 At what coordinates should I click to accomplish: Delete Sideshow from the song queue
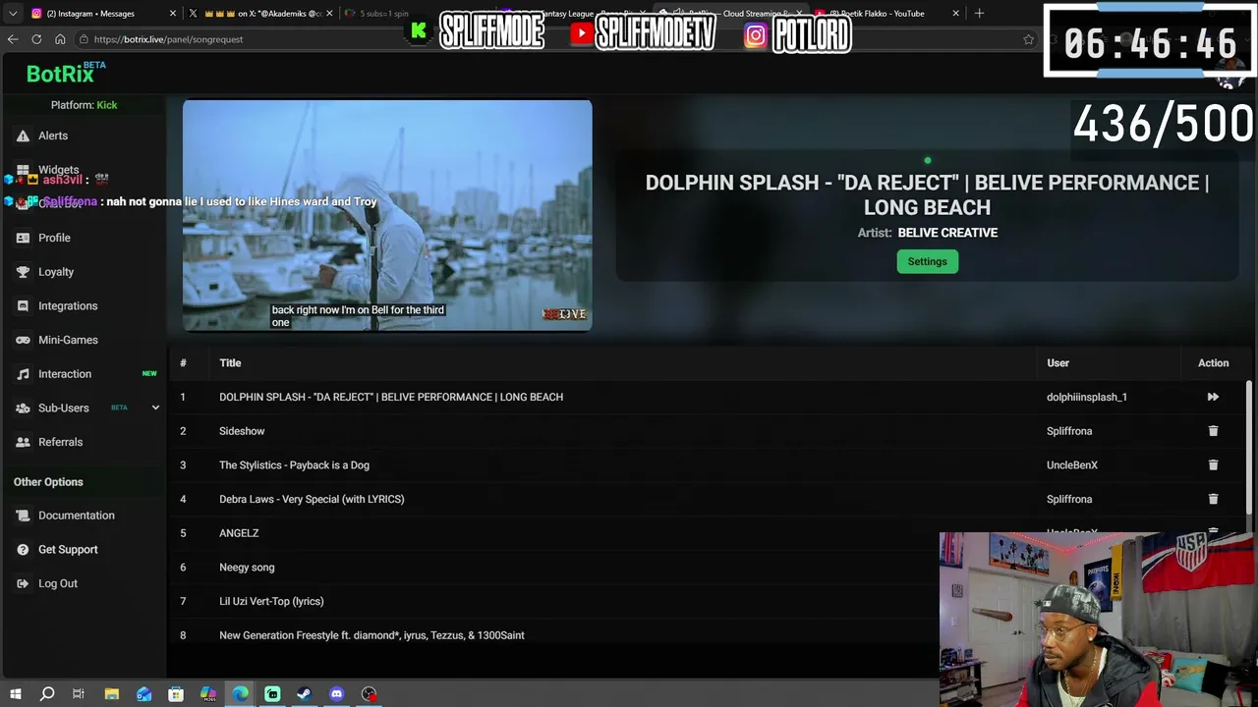1213,431
